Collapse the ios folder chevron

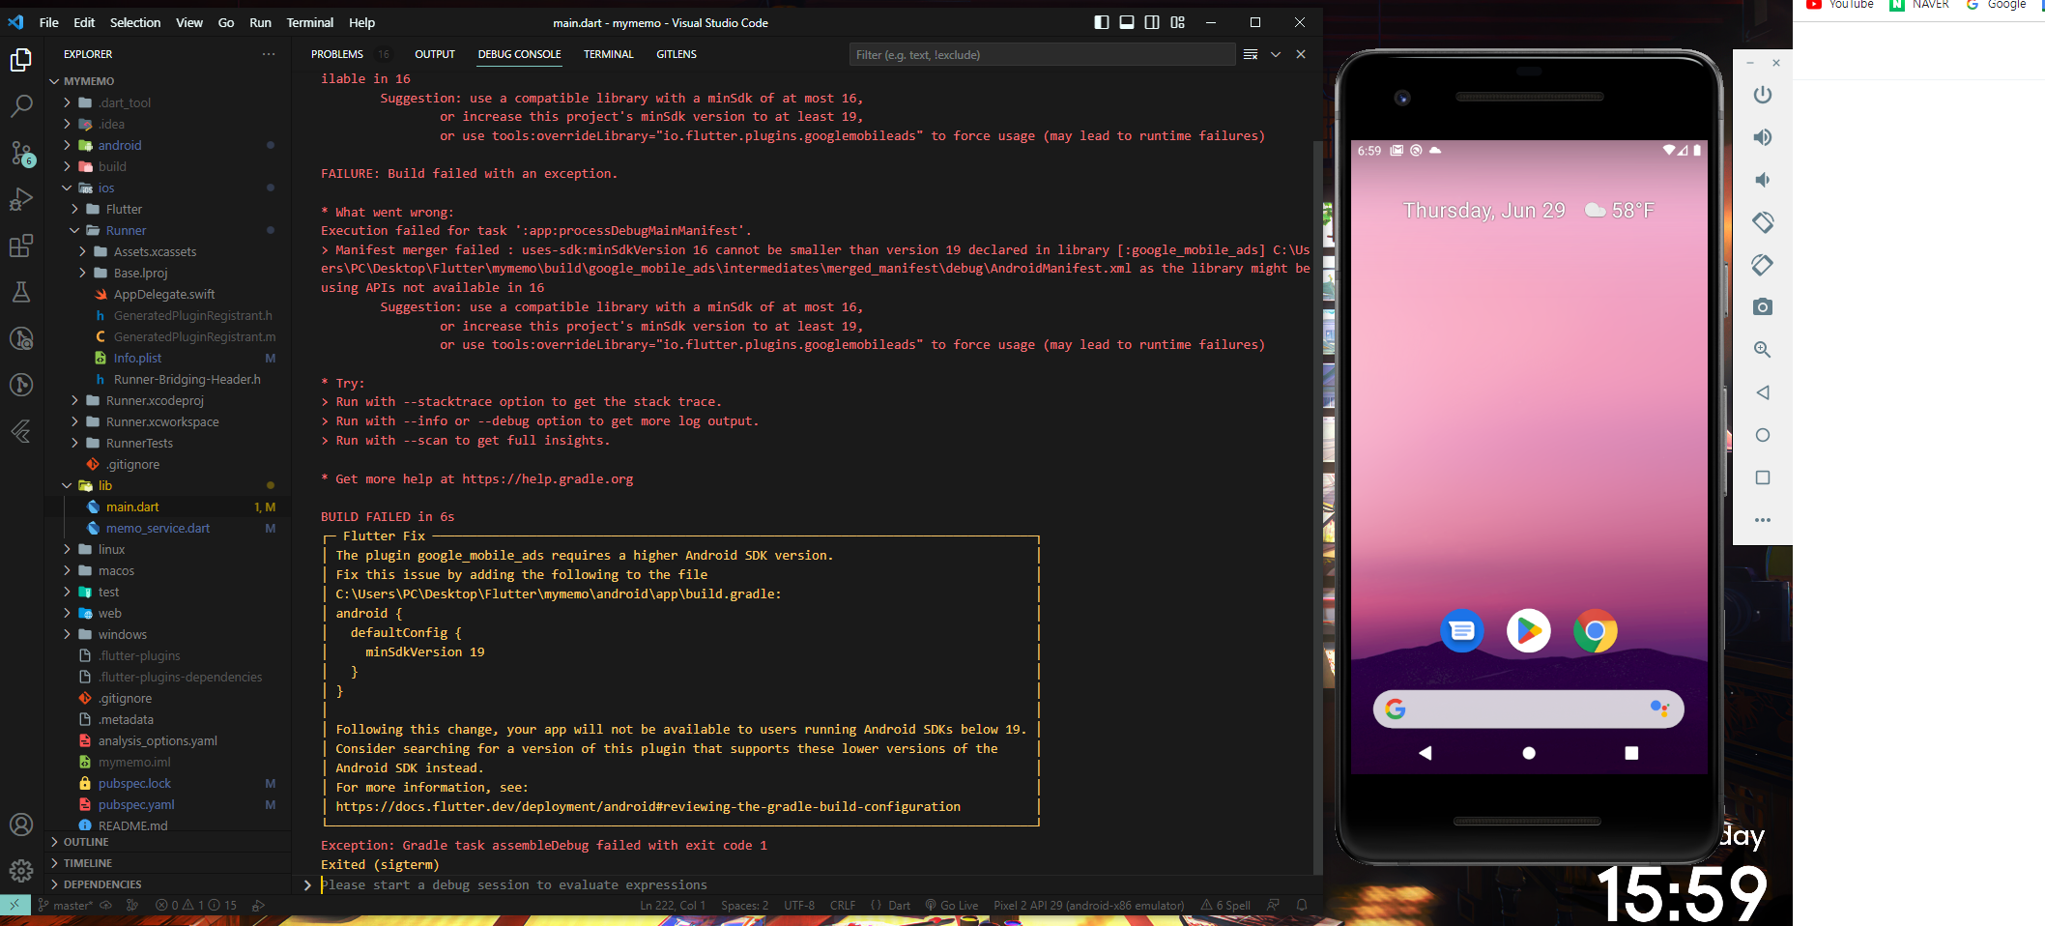(x=68, y=188)
